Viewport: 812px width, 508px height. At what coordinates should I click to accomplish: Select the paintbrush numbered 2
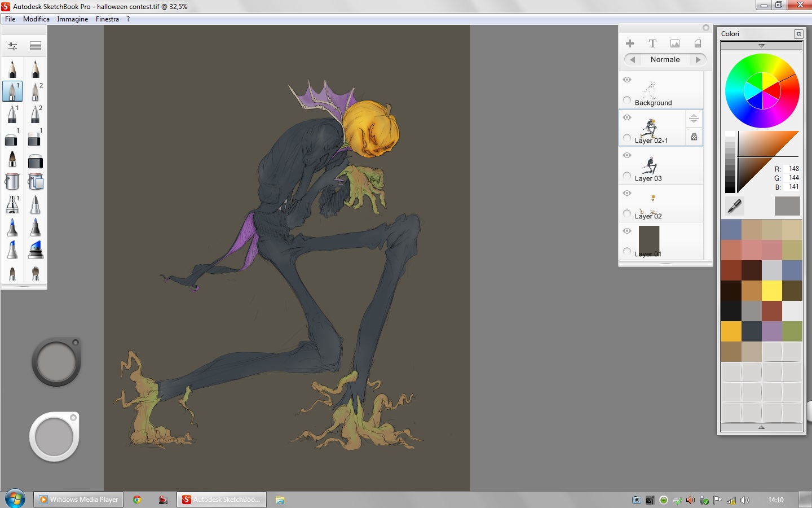36,91
